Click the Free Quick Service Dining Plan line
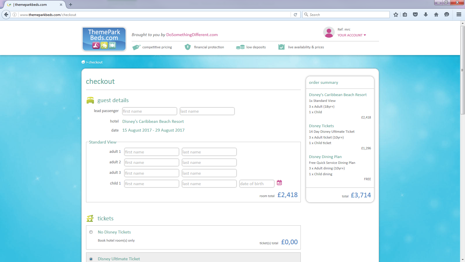This screenshot has height=262, width=465. [x=332, y=163]
